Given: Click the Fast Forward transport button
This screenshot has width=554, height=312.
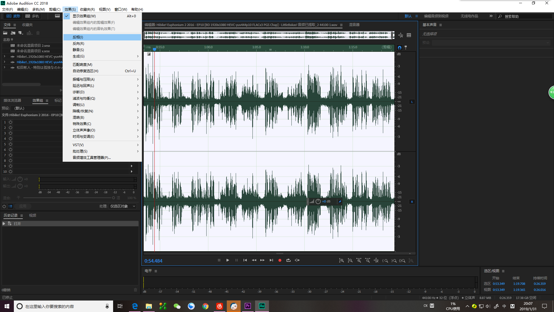Looking at the screenshot, I should pyautogui.click(x=262, y=260).
